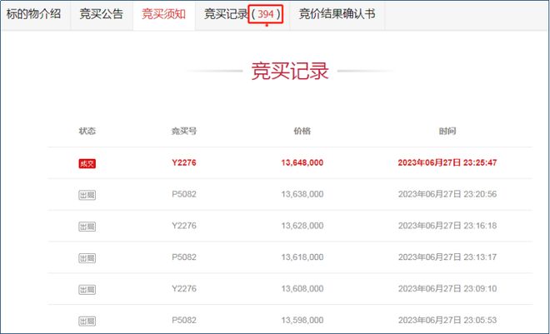Click the 状态 column header
The height and width of the screenshot is (334, 550).
87,132
